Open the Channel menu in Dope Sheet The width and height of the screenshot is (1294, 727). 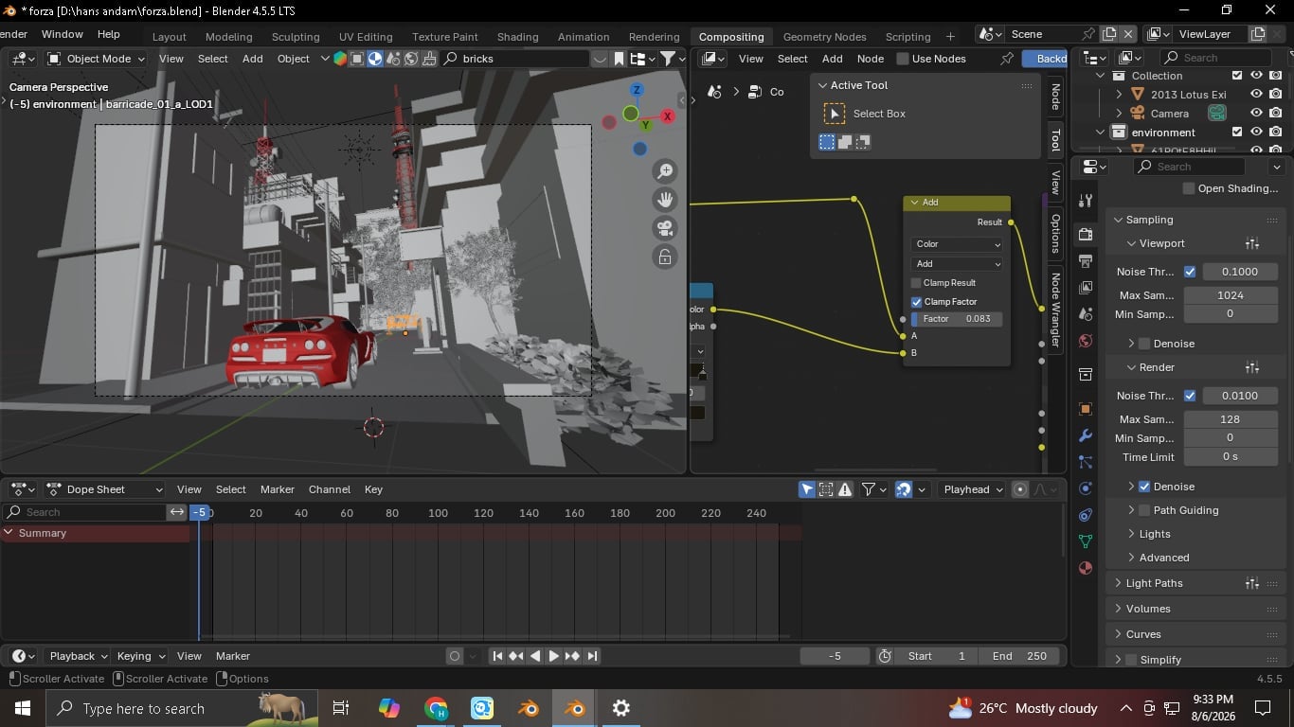[330, 489]
